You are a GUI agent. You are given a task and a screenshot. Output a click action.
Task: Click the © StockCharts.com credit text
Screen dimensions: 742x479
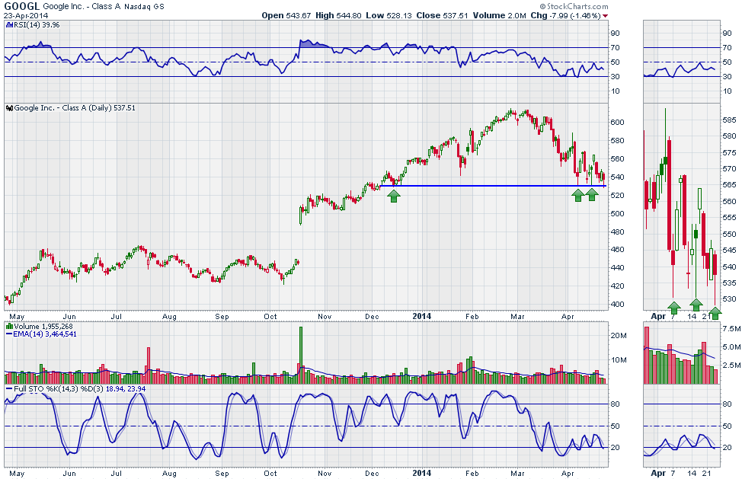click(574, 6)
